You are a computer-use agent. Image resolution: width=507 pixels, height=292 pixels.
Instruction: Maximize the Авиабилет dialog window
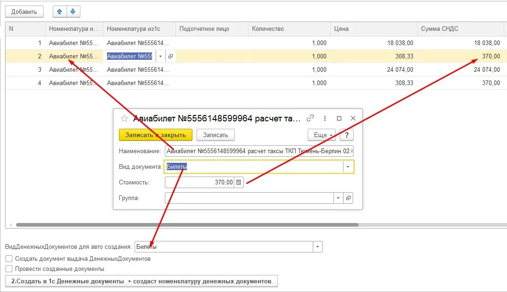click(339, 119)
